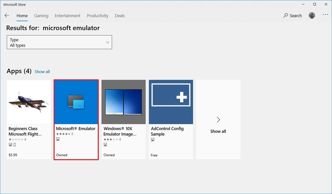Image resolution: width=332 pixels, height=194 pixels.
Task: Switch to the Gaming tab
Action: click(41, 16)
